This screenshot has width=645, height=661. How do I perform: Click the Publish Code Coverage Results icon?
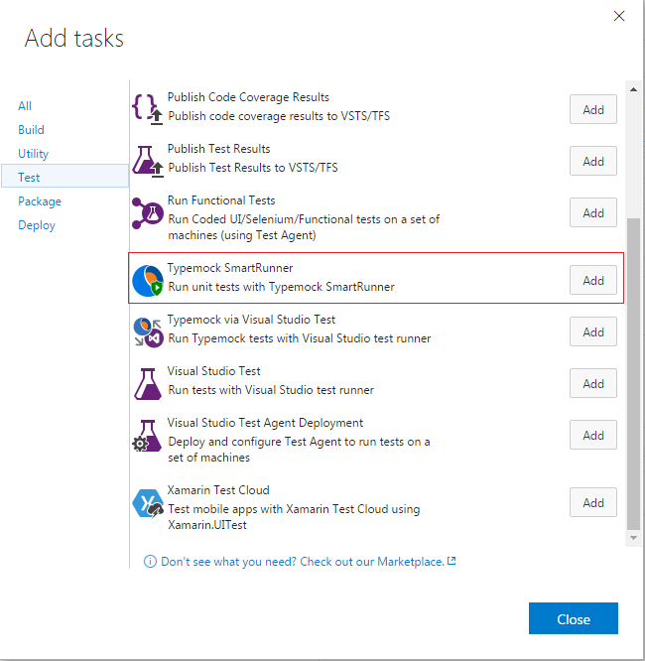click(x=148, y=107)
